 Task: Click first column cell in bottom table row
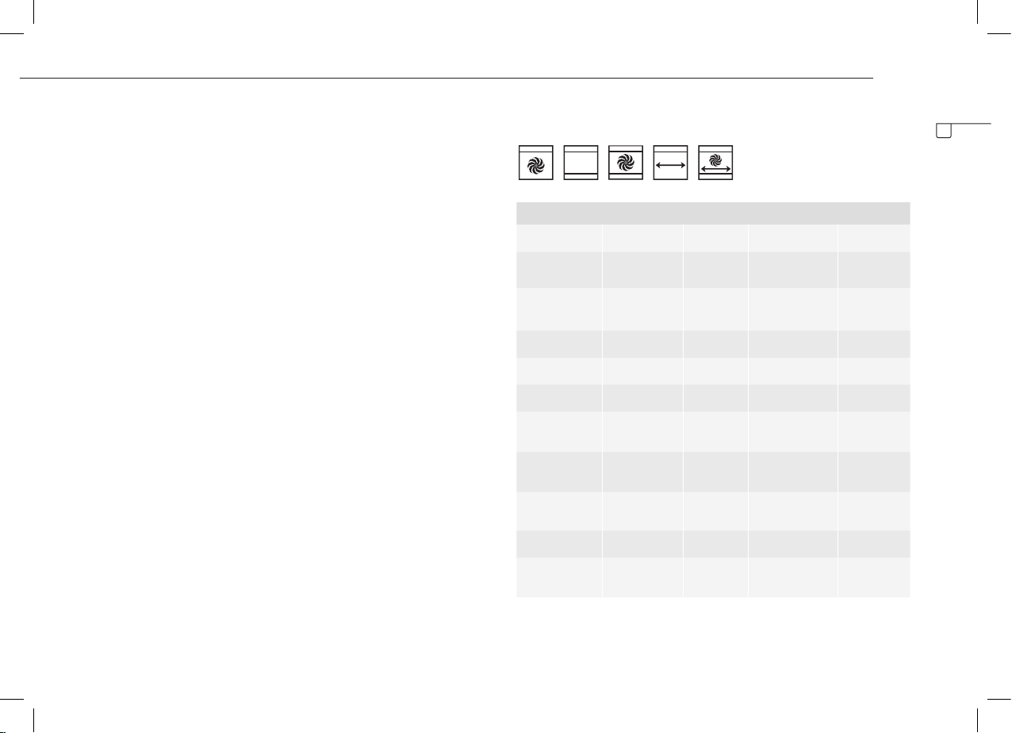click(558, 578)
